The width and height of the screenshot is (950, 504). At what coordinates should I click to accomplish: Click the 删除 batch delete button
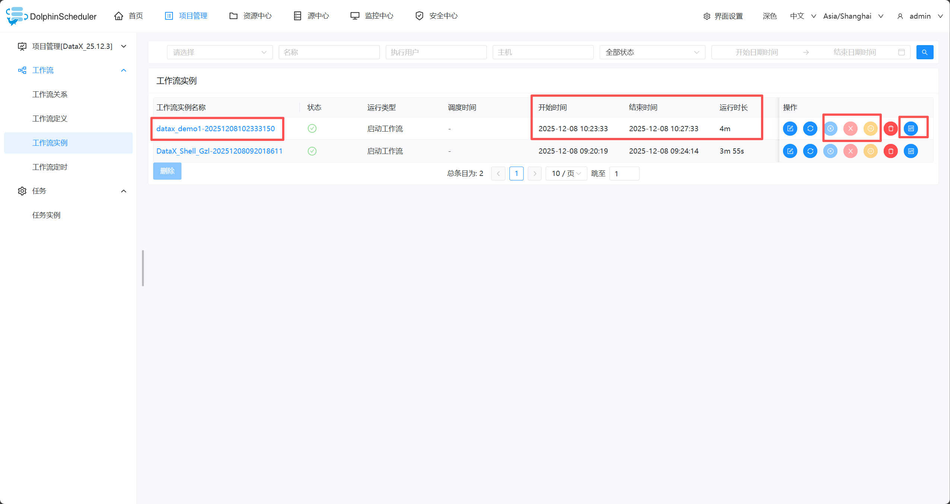(x=167, y=171)
